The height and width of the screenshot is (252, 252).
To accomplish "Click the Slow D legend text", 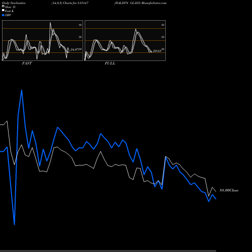I will pyautogui.click(x=10, y=7).
